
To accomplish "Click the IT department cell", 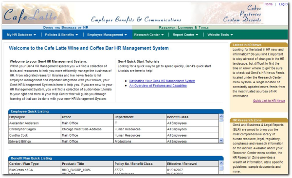I will [x=140, y=123].
